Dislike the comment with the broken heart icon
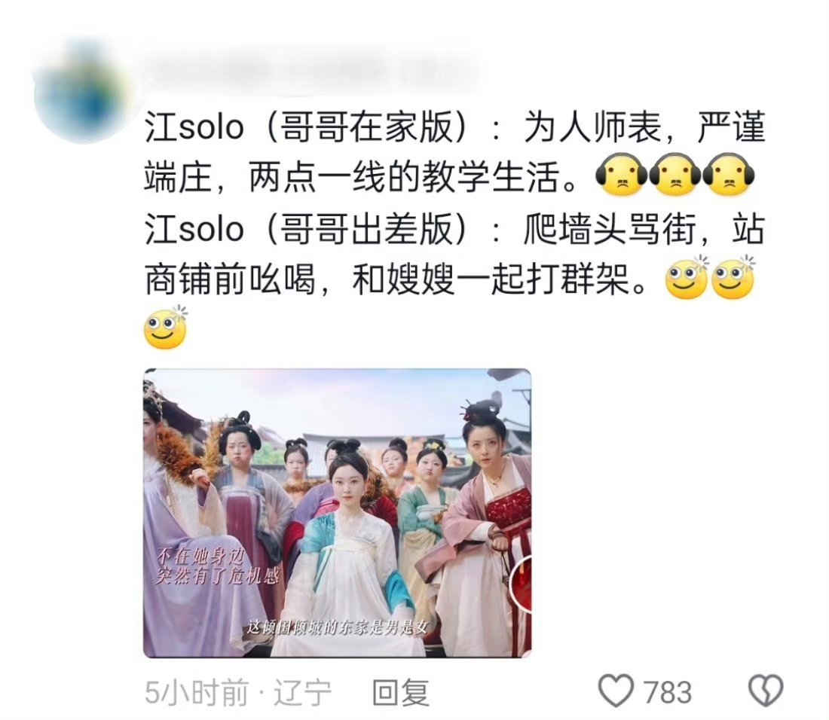 766,691
